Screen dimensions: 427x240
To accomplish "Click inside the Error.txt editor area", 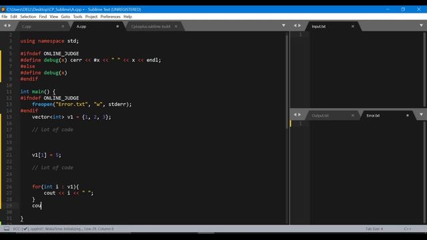I will click(366, 173).
